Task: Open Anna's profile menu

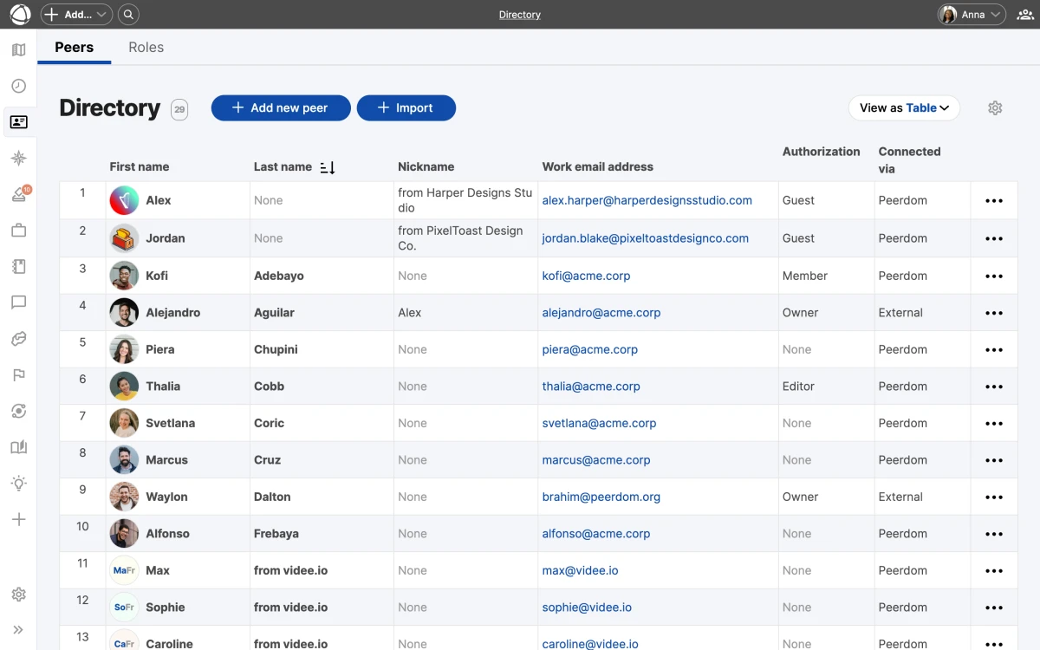Action: [x=970, y=14]
